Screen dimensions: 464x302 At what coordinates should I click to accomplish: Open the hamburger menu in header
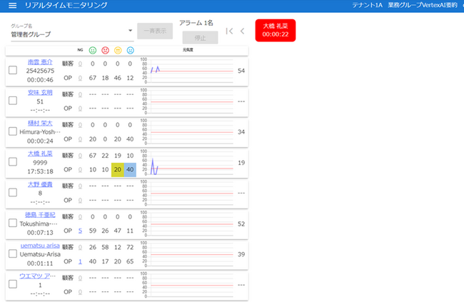(x=12, y=5)
